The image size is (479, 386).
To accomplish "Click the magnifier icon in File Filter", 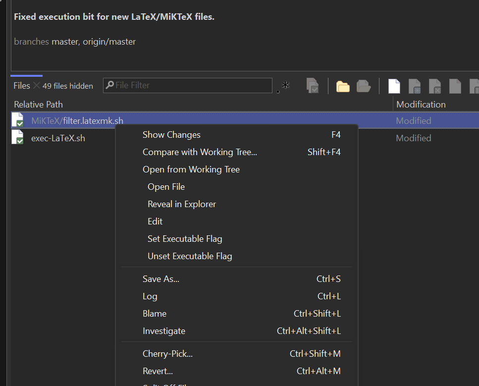I will pos(109,85).
